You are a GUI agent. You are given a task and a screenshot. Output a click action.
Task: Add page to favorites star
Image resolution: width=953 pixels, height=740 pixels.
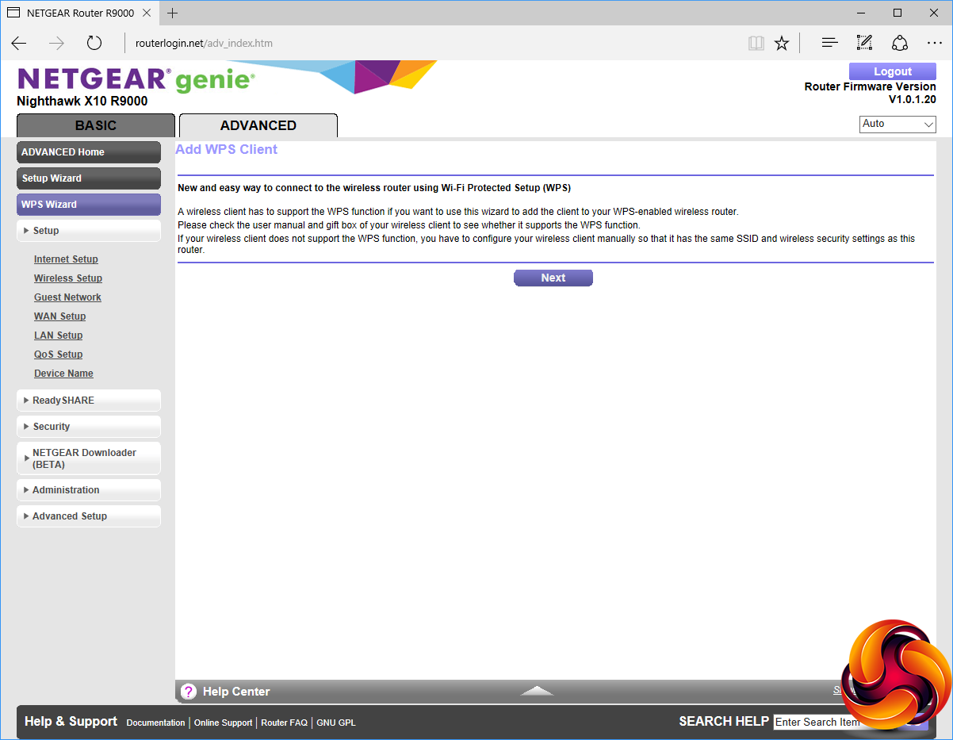coord(782,43)
